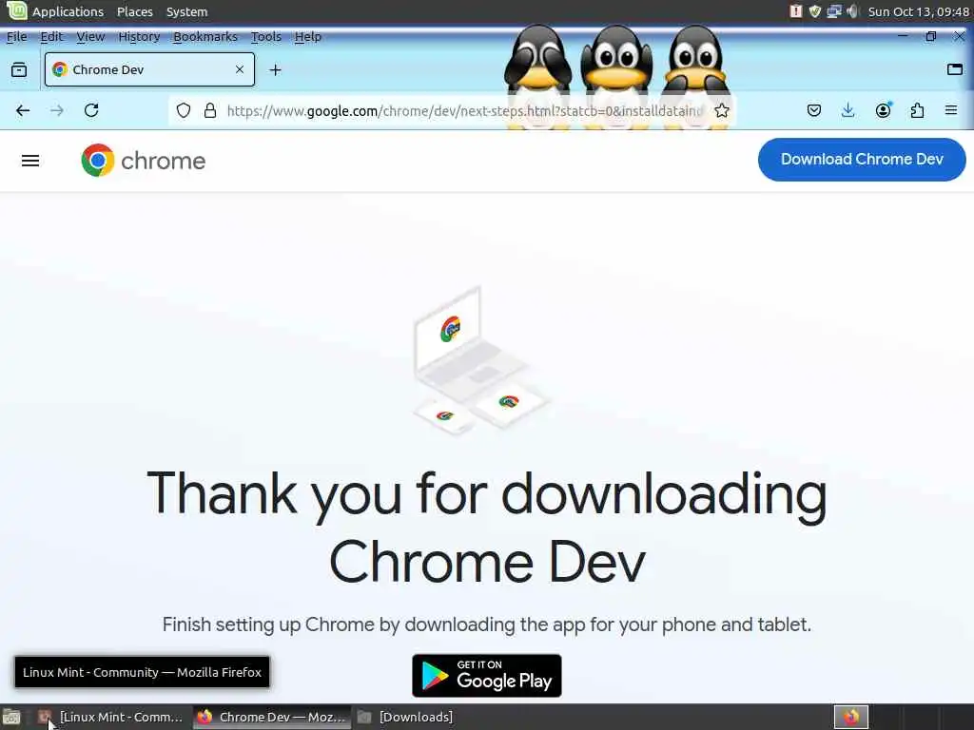Click the Chrome logo in site header
The width and height of the screenshot is (974, 730).
coord(144,160)
